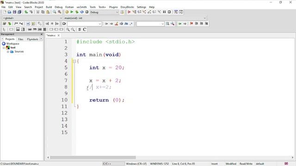Viewport: 296px width, 166px height.
Task: Click the Show select target dialog icon
Action: (x=122, y=12)
